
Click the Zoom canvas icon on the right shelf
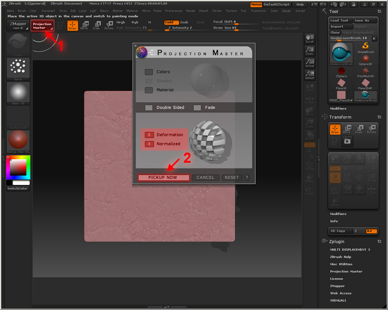pos(309,51)
